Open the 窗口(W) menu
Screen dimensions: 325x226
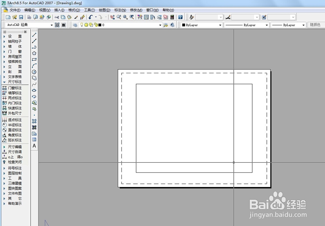[x=152, y=10]
